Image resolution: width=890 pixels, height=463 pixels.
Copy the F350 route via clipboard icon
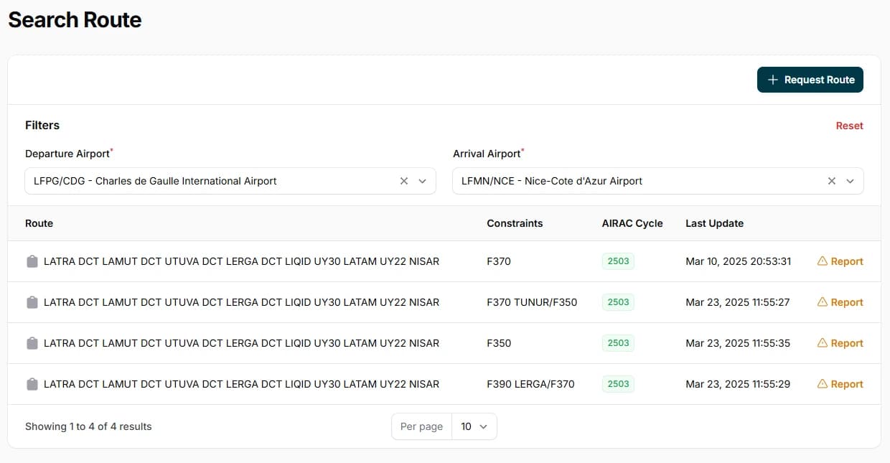[x=32, y=344]
